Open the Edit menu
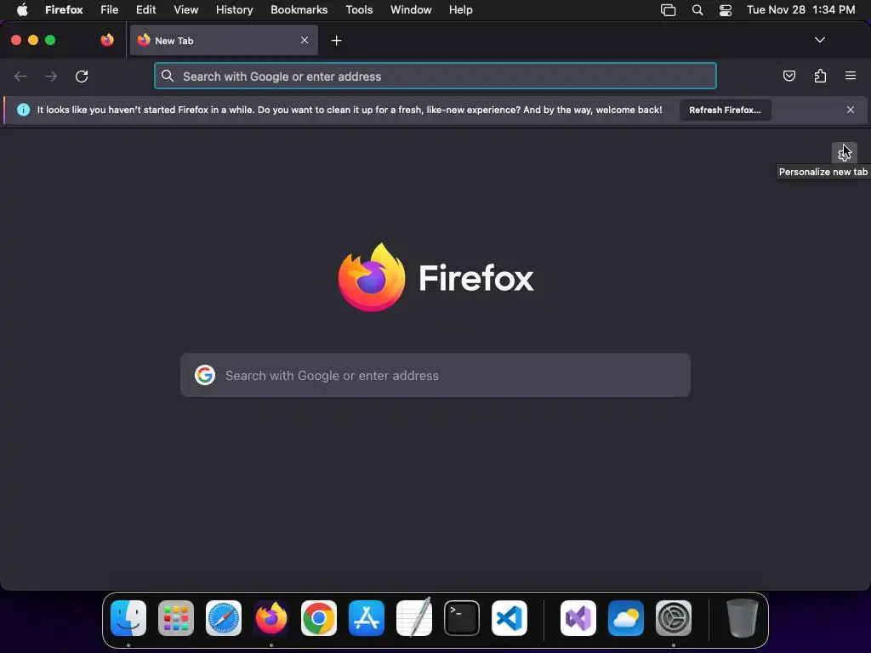The image size is (871, 653). click(x=146, y=10)
